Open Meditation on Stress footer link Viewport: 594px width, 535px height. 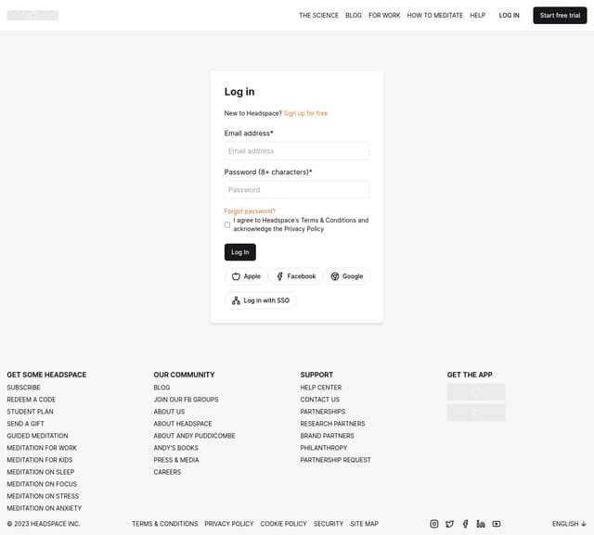pos(43,496)
